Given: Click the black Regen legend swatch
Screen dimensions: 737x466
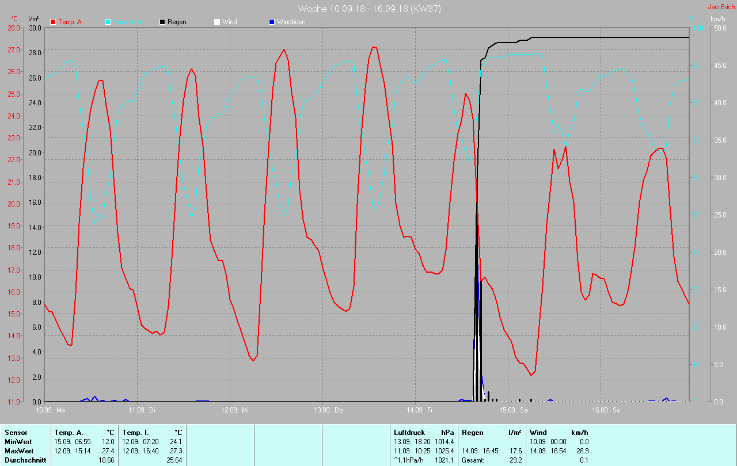Looking at the screenshot, I should point(162,22).
